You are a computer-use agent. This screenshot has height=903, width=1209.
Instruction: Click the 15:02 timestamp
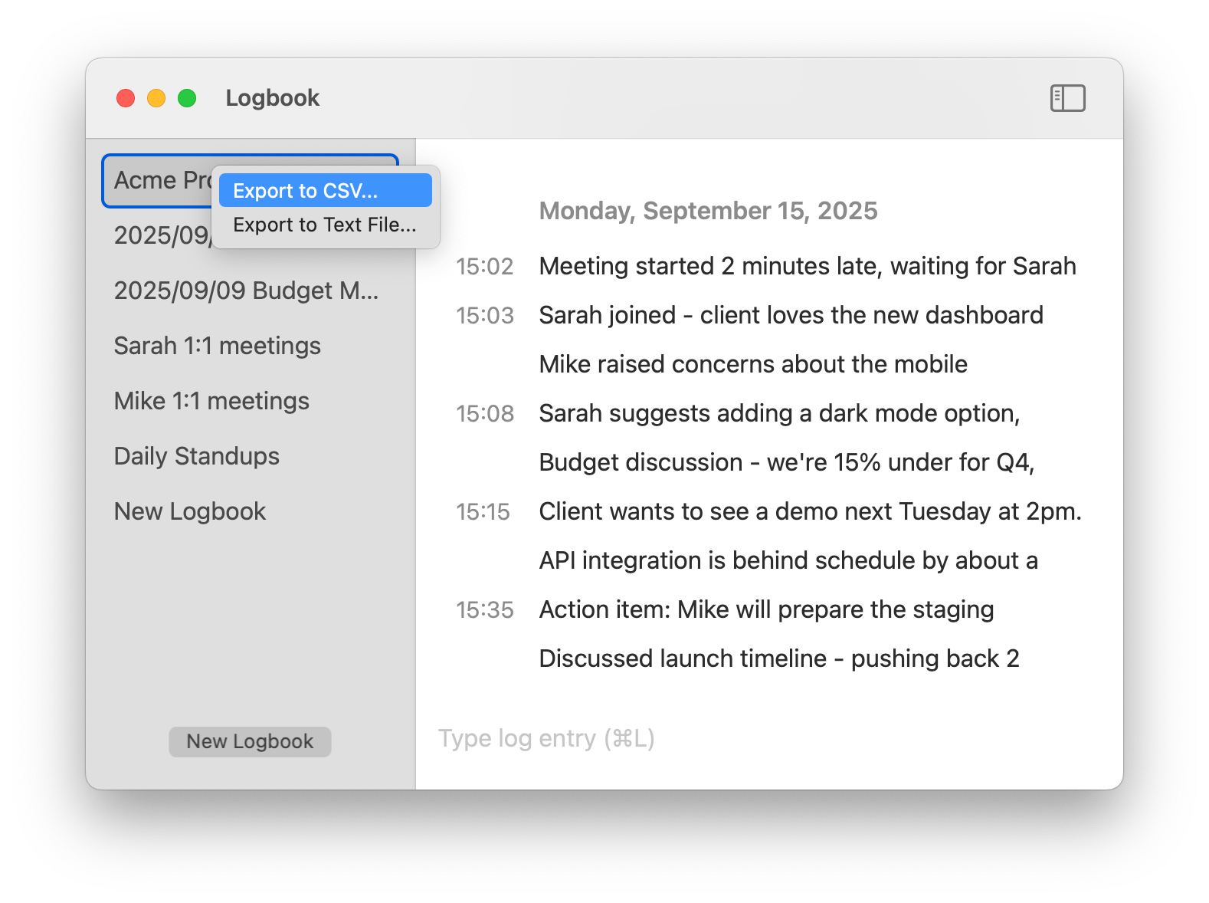tap(484, 267)
